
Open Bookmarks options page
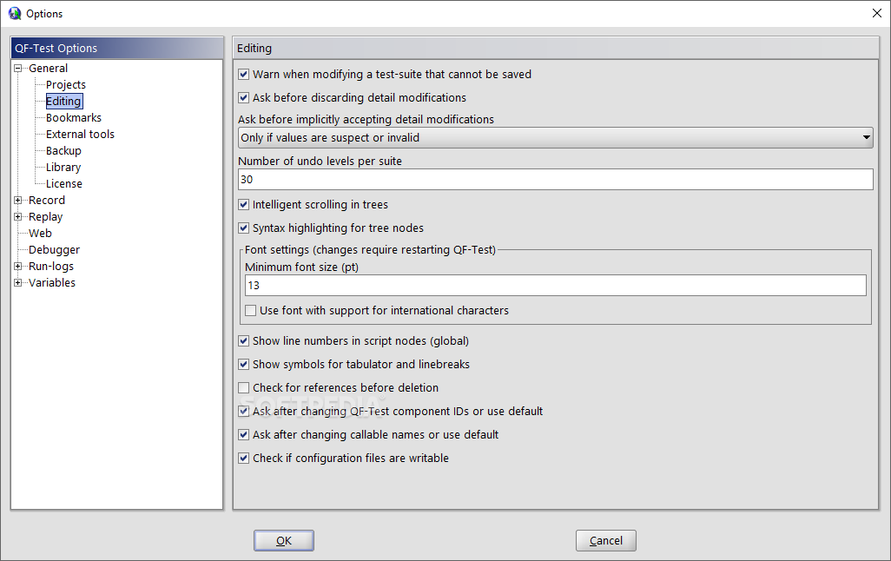click(x=74, y=117)
